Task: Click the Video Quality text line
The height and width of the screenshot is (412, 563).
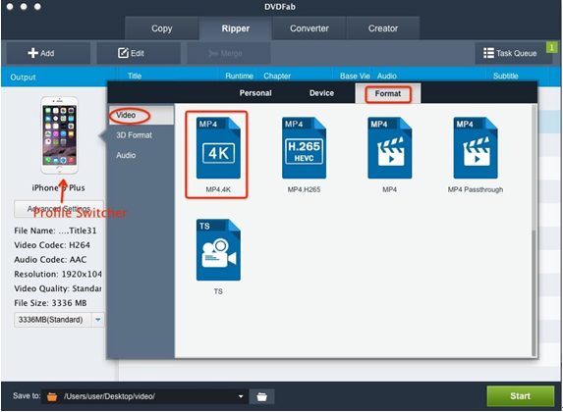Action: tap(58, 288)
